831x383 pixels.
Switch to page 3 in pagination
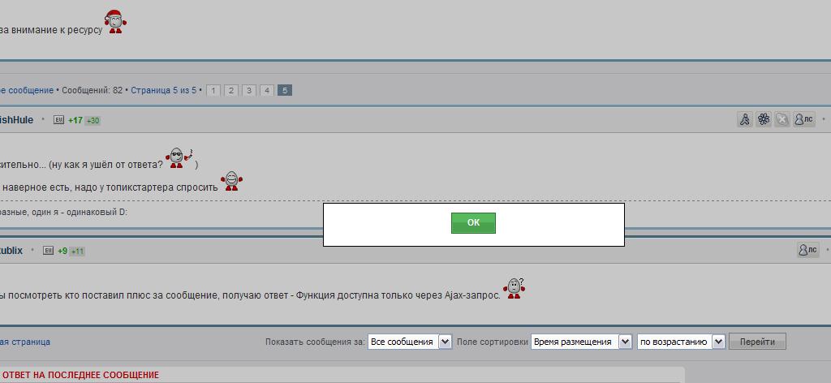pyautogui.click(x=249, y=90)
